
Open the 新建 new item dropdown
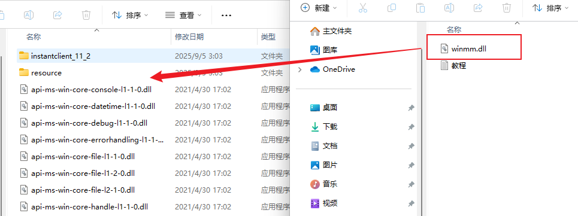pos(319,8)
